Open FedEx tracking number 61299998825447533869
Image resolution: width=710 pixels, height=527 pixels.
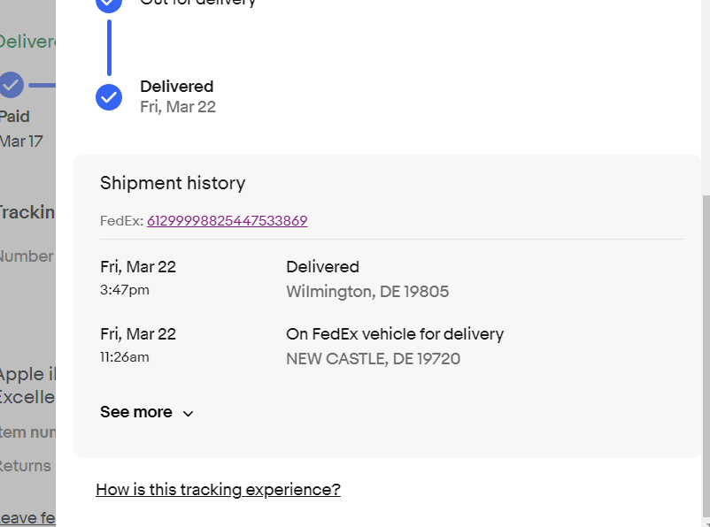pyautogui.click(x=228, y=221)
